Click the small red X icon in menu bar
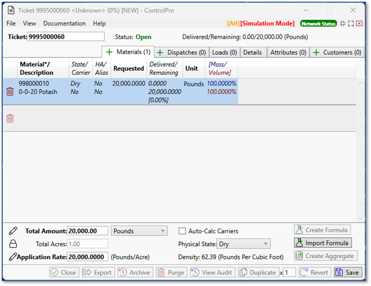The height and width of the screenshot is (286, 371). pyautogui.click(x=359, y=23)
